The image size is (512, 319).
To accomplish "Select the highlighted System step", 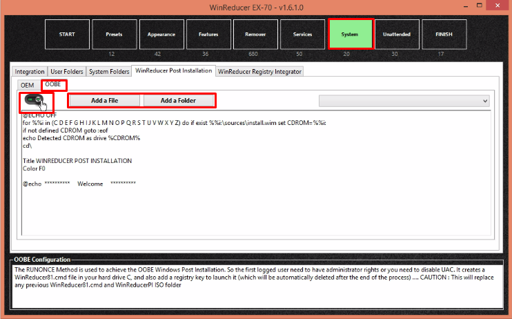I will 350,35.
